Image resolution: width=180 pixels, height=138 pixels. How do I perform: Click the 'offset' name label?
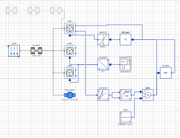tap(125, 110)
